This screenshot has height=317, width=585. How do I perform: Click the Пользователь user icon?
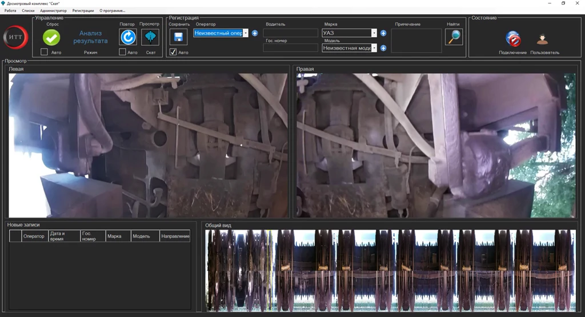(x=542, y=39)
